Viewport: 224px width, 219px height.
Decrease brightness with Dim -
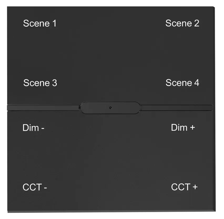click(33, 128)
